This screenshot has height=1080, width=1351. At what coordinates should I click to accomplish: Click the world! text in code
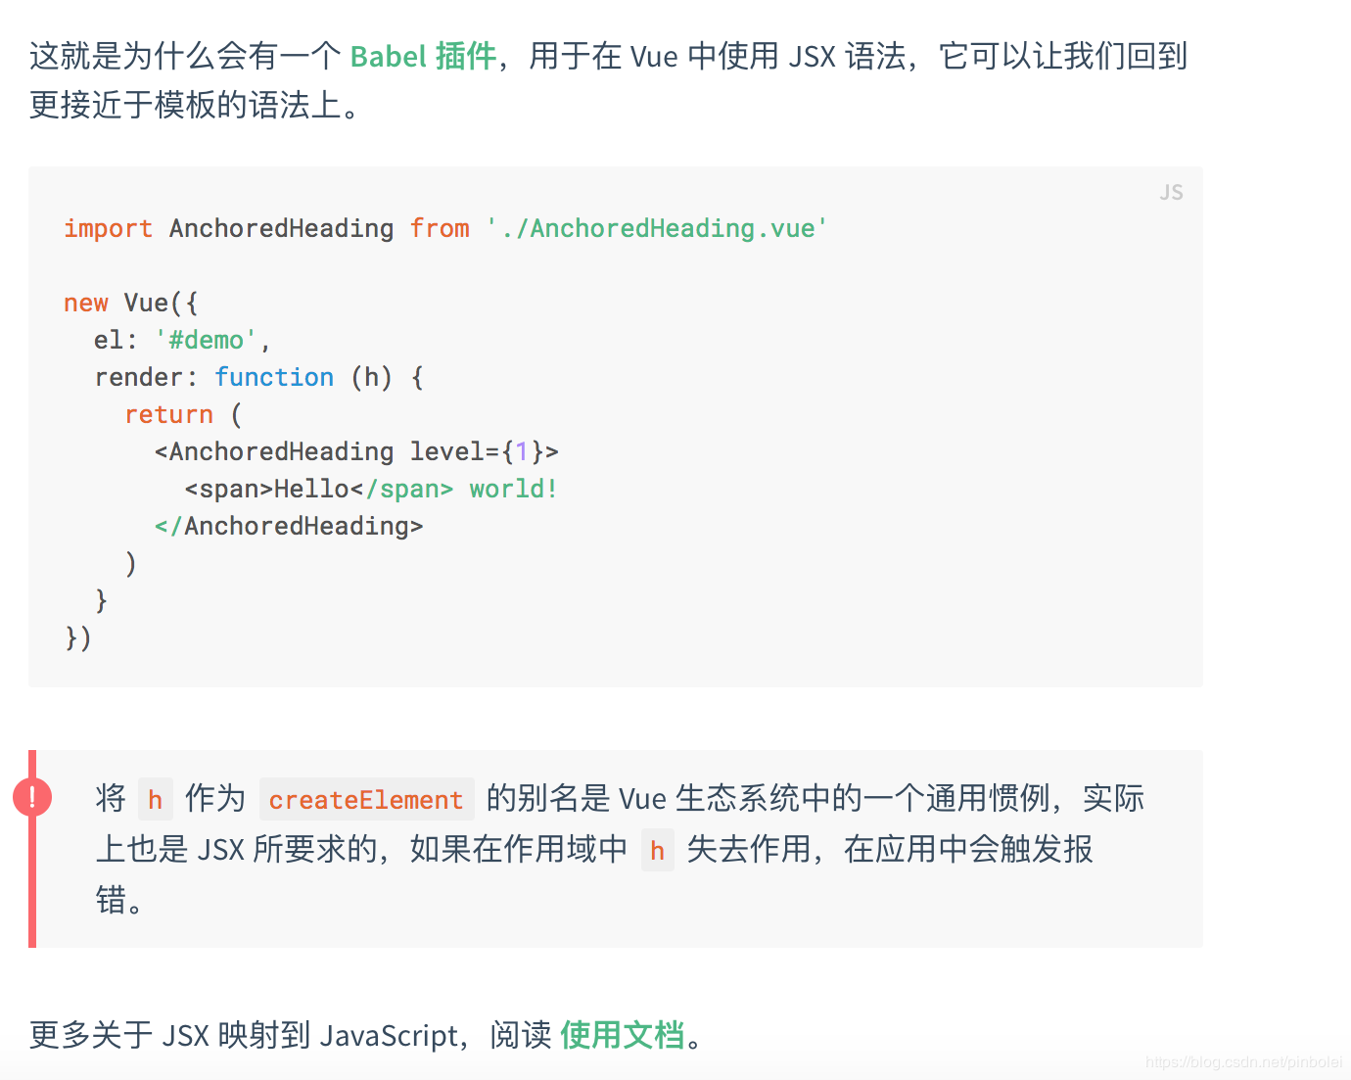(x=513, y=490)
